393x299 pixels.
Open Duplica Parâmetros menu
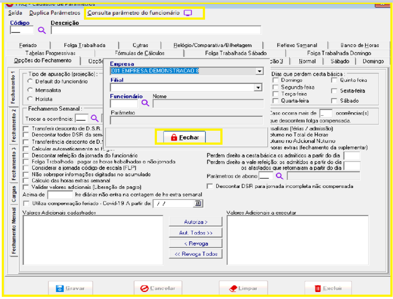55,13
